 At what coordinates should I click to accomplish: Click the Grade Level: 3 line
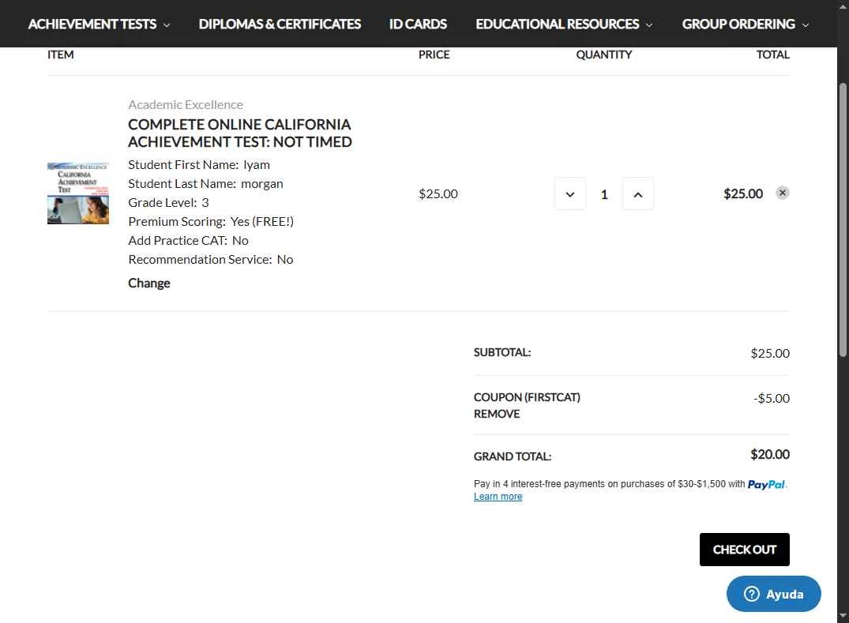click(168, 202)
